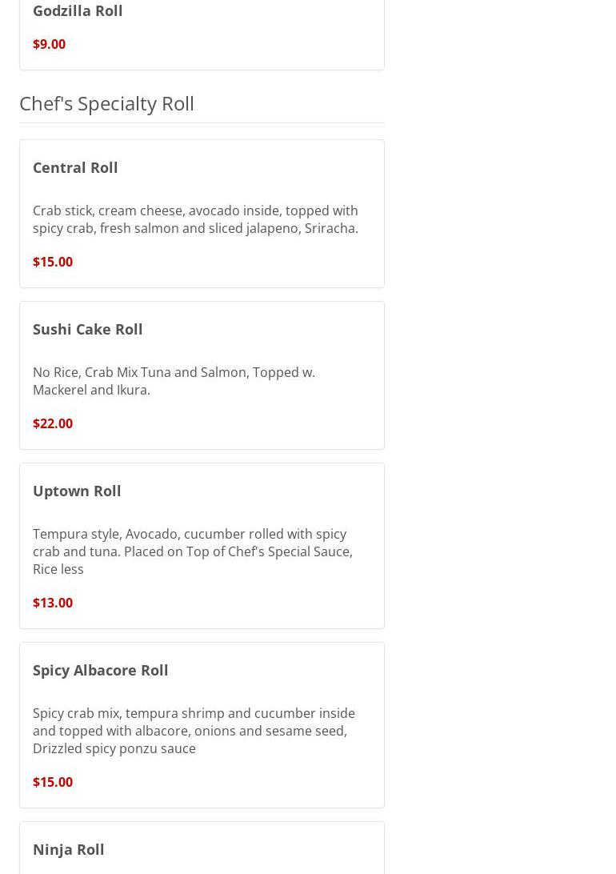Click the Spicy Albacore Roll $15.00 price
Viewport: 616px width, 874px height.
[53, 782]
